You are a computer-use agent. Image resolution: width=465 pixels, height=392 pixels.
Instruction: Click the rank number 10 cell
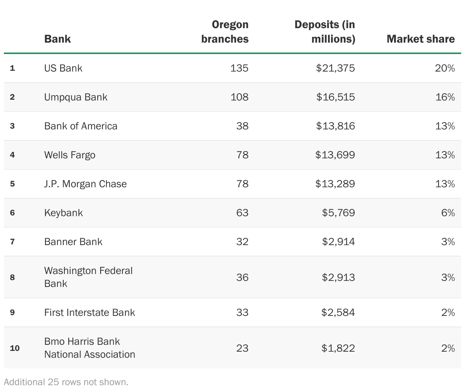14,348
